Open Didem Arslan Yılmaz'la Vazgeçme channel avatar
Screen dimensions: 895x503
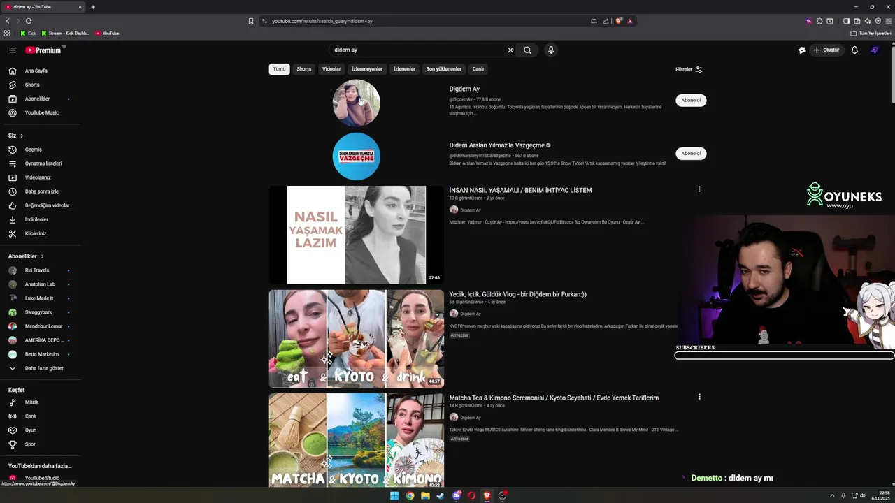coord(356,156)
